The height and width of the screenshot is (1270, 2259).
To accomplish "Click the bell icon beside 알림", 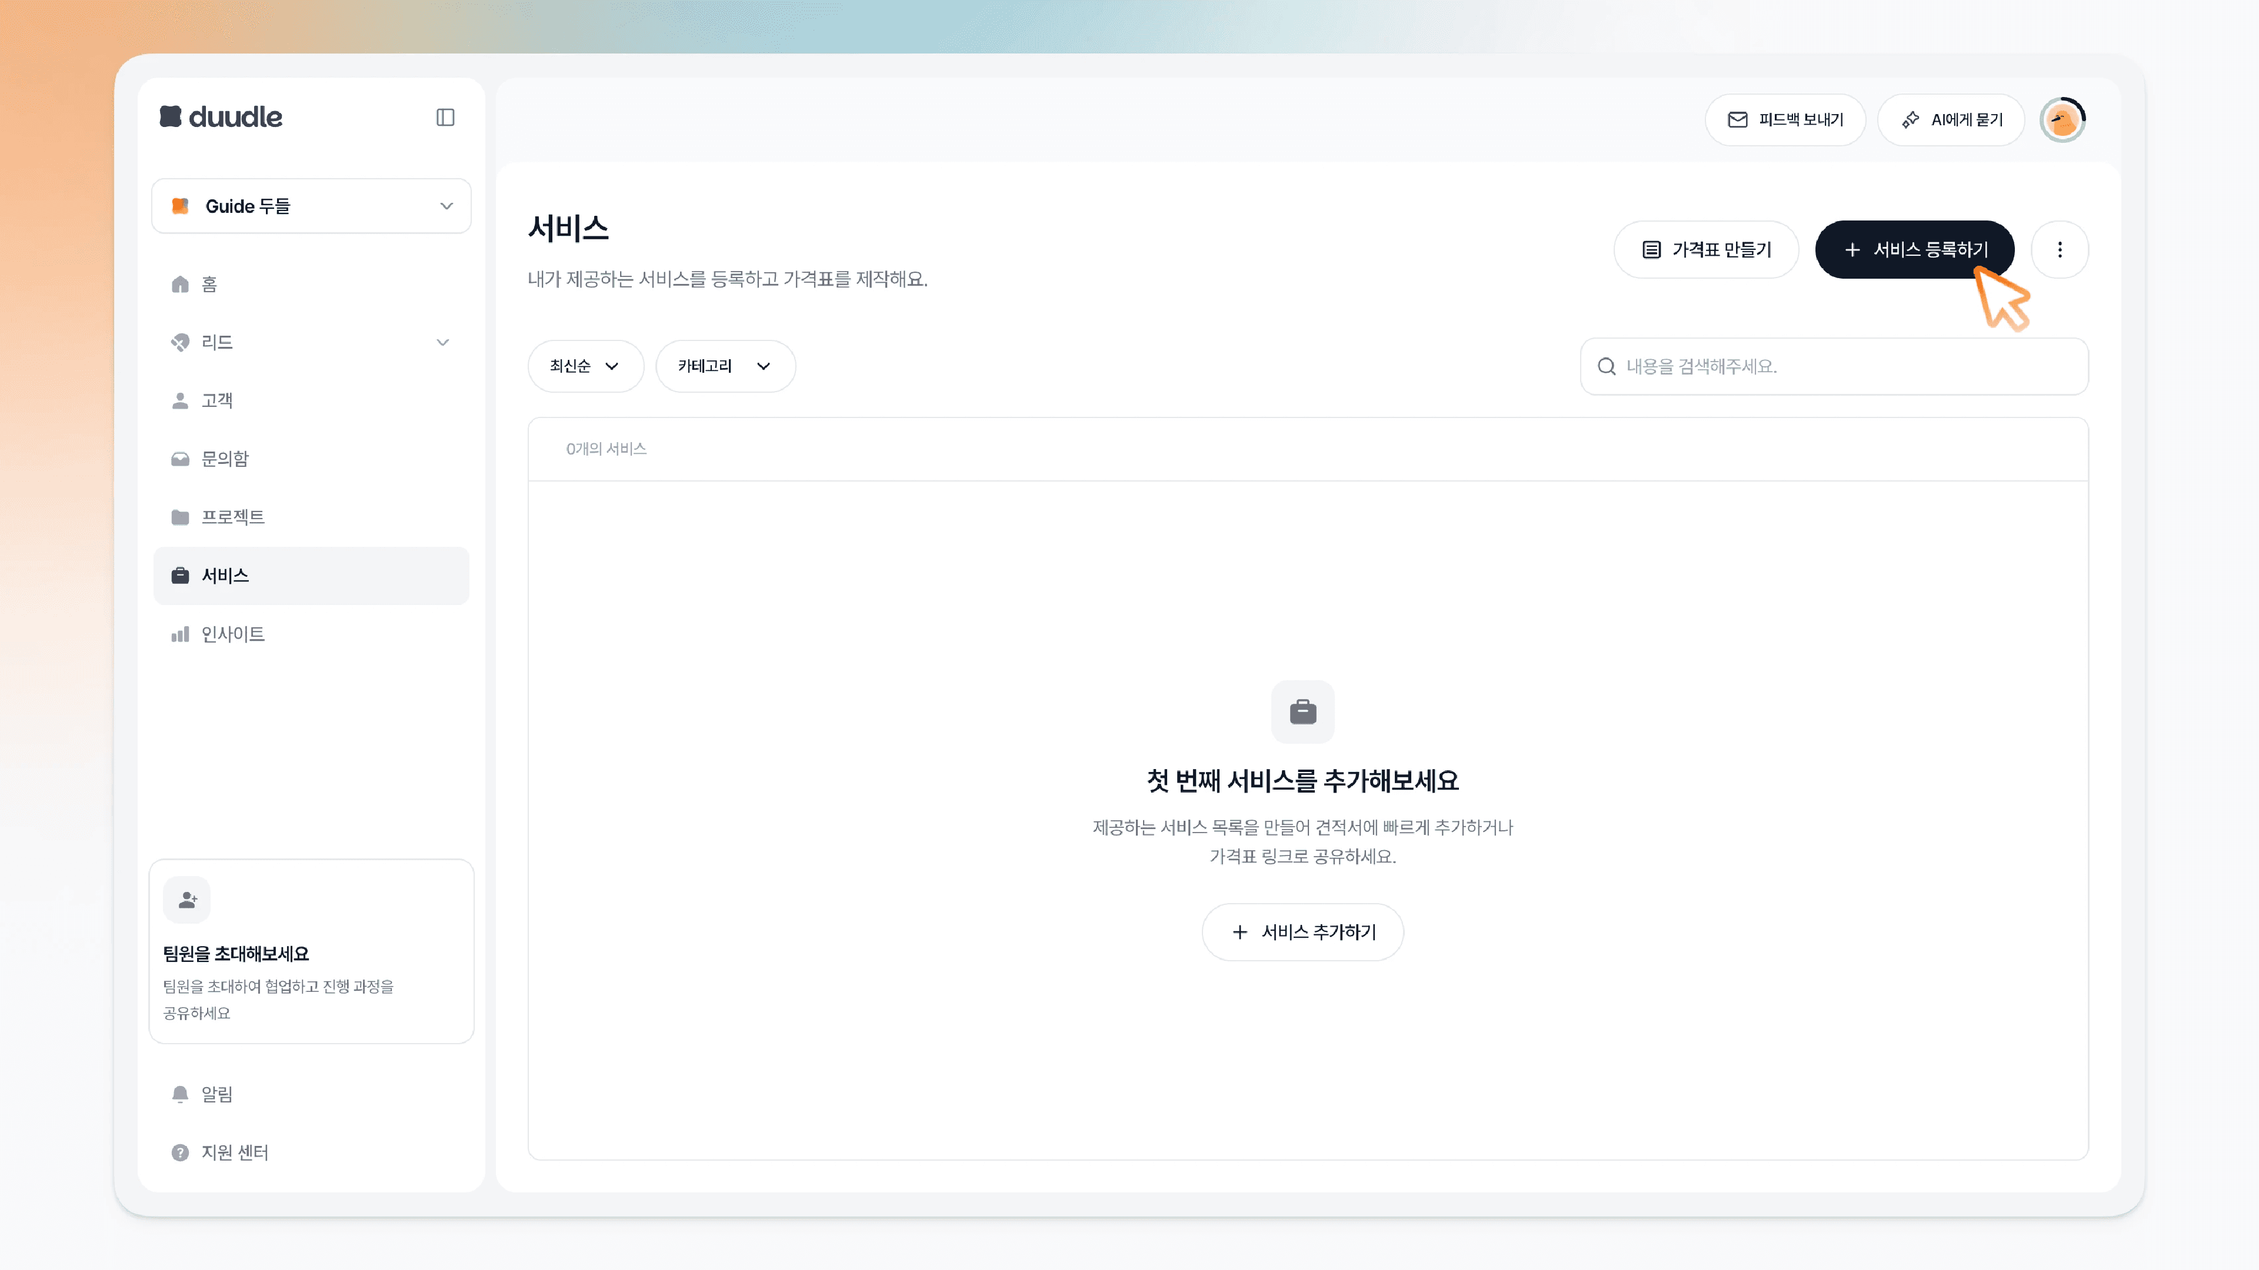I will coord(180,1094).
